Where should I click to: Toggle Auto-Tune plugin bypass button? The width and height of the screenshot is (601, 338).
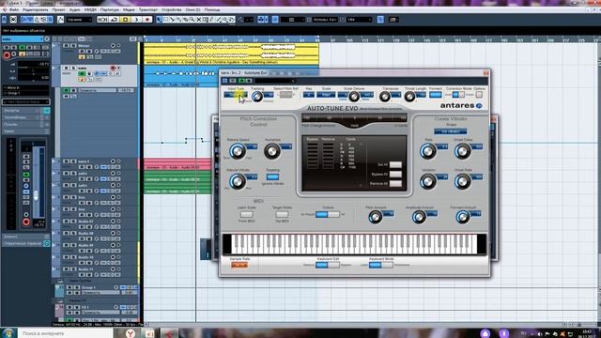pos(225,81)
